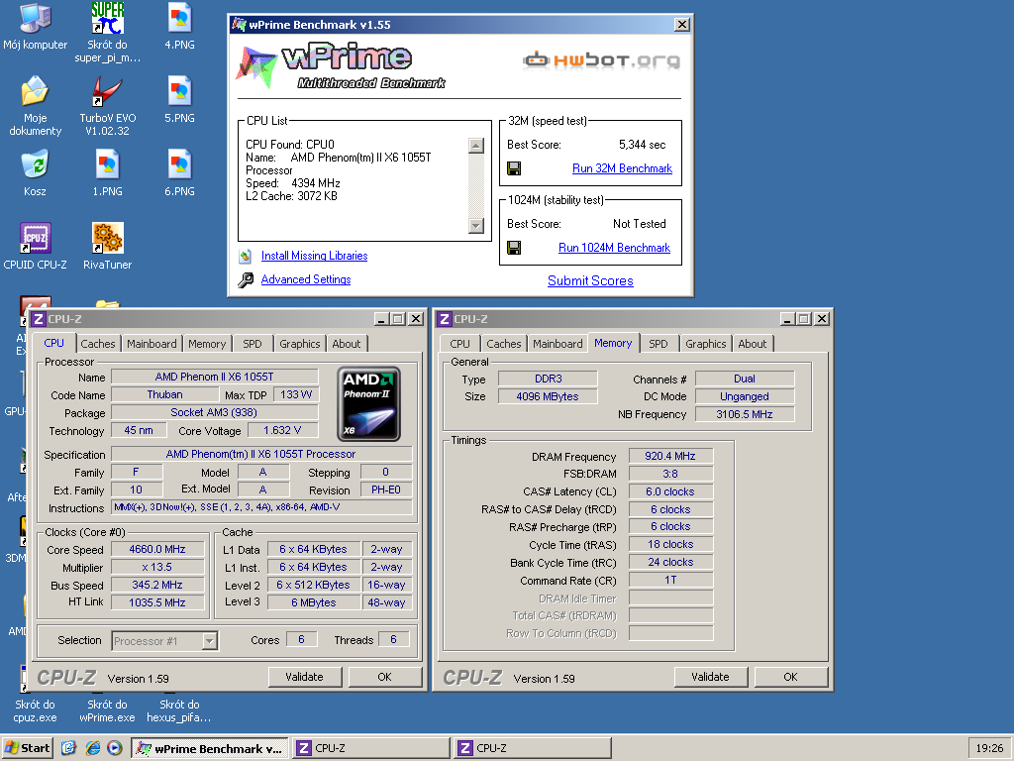The image size is (1014, 761).
Task: Click CAS# Latency 6.0 clocks field
Action: pos(670,491)
